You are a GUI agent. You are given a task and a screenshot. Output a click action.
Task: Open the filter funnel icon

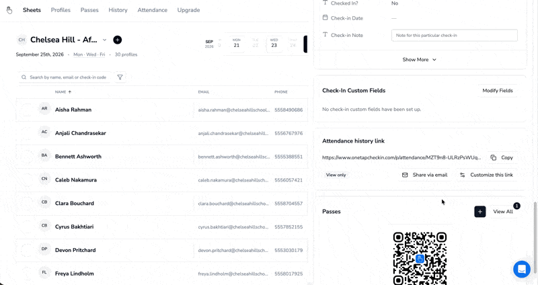click(x=120, y=77)
